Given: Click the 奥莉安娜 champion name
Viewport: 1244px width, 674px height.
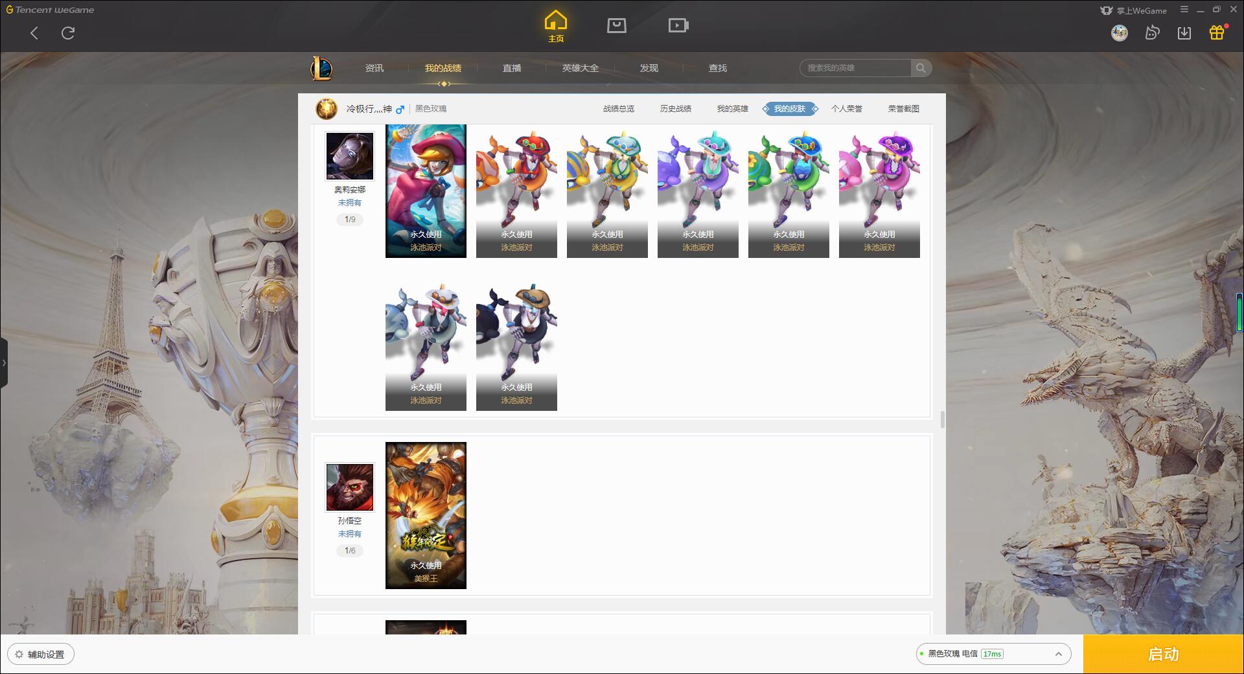Looking at the screenshot, I should (350, 190).
